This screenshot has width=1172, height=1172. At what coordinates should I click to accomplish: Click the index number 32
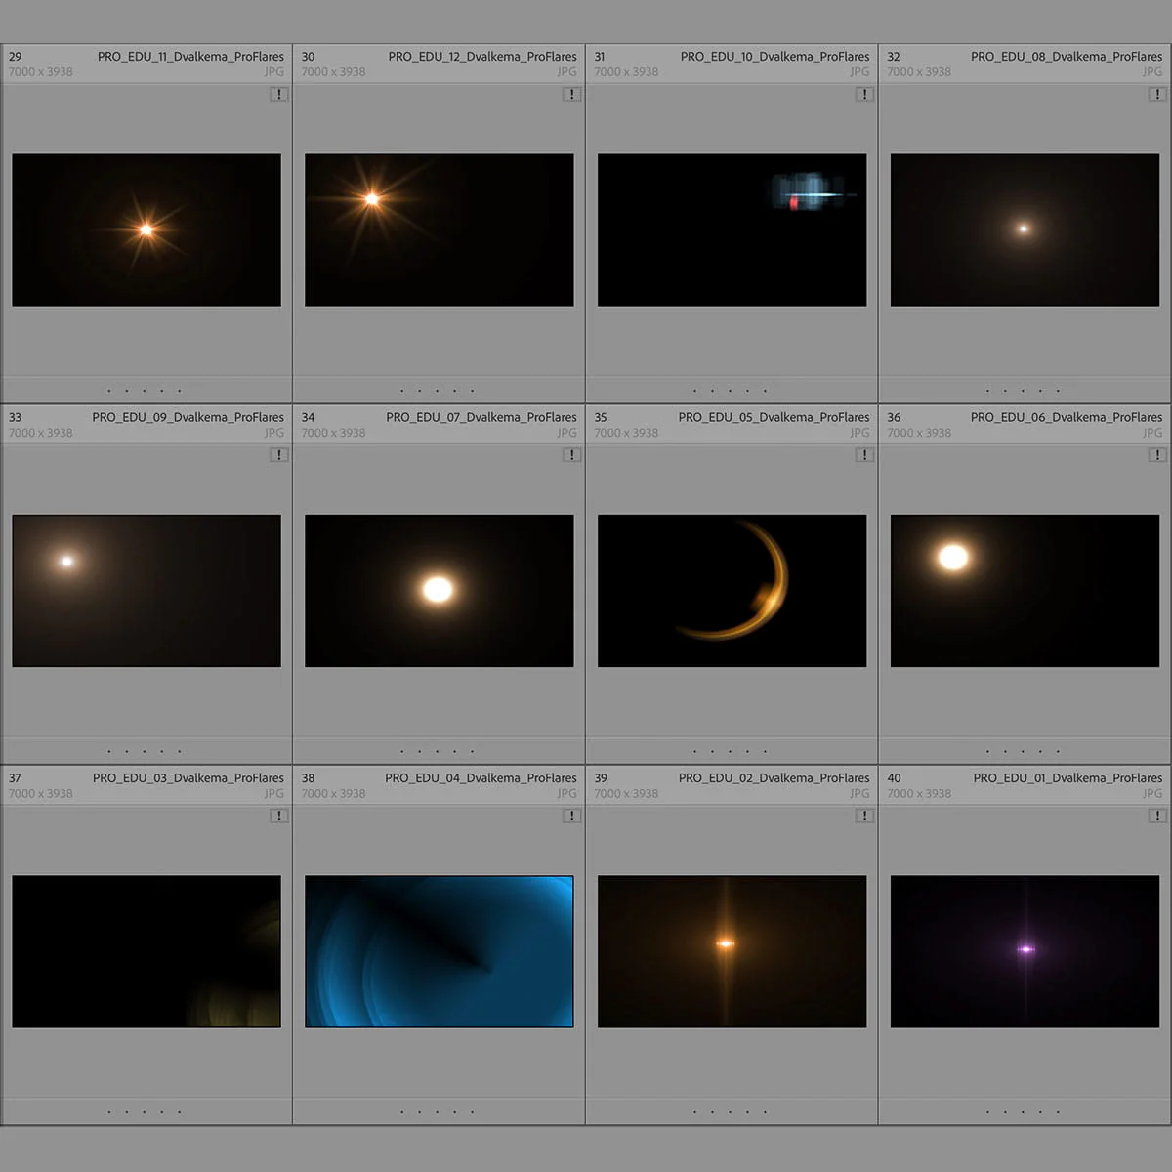point(894,57)
